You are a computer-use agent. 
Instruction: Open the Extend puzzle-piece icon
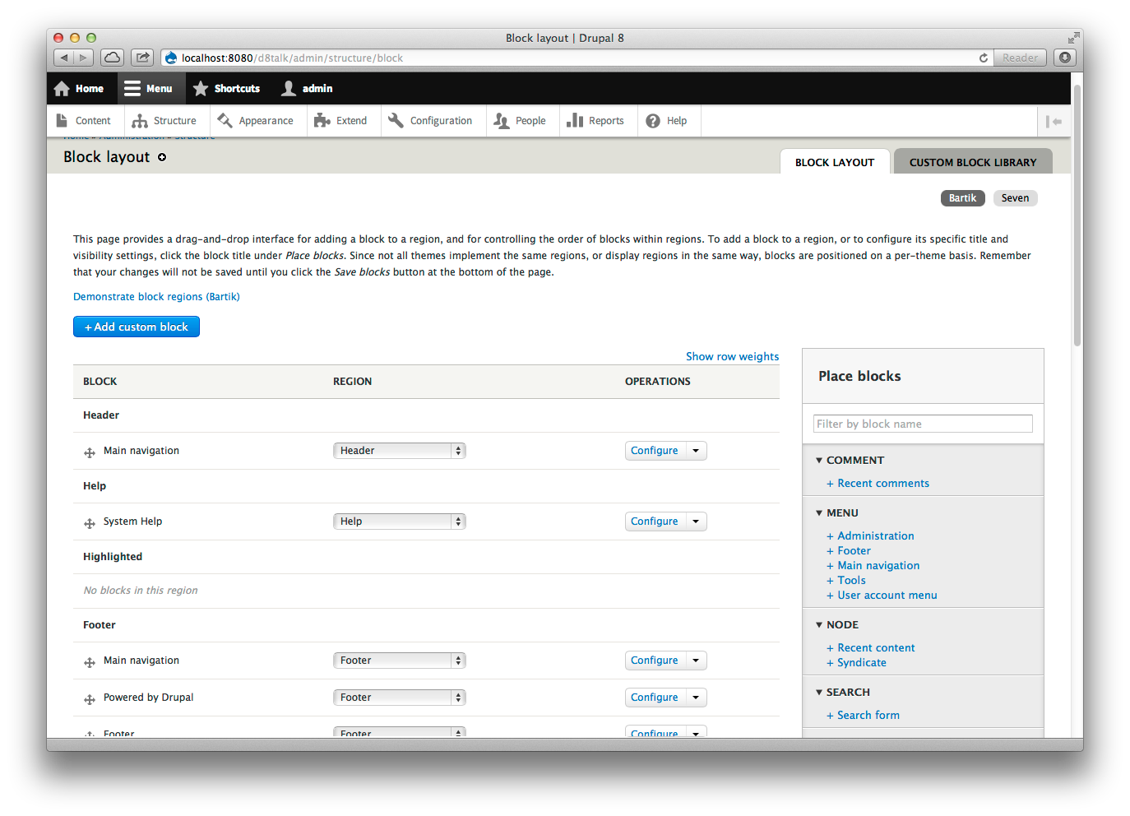click(x=322, y=121)
